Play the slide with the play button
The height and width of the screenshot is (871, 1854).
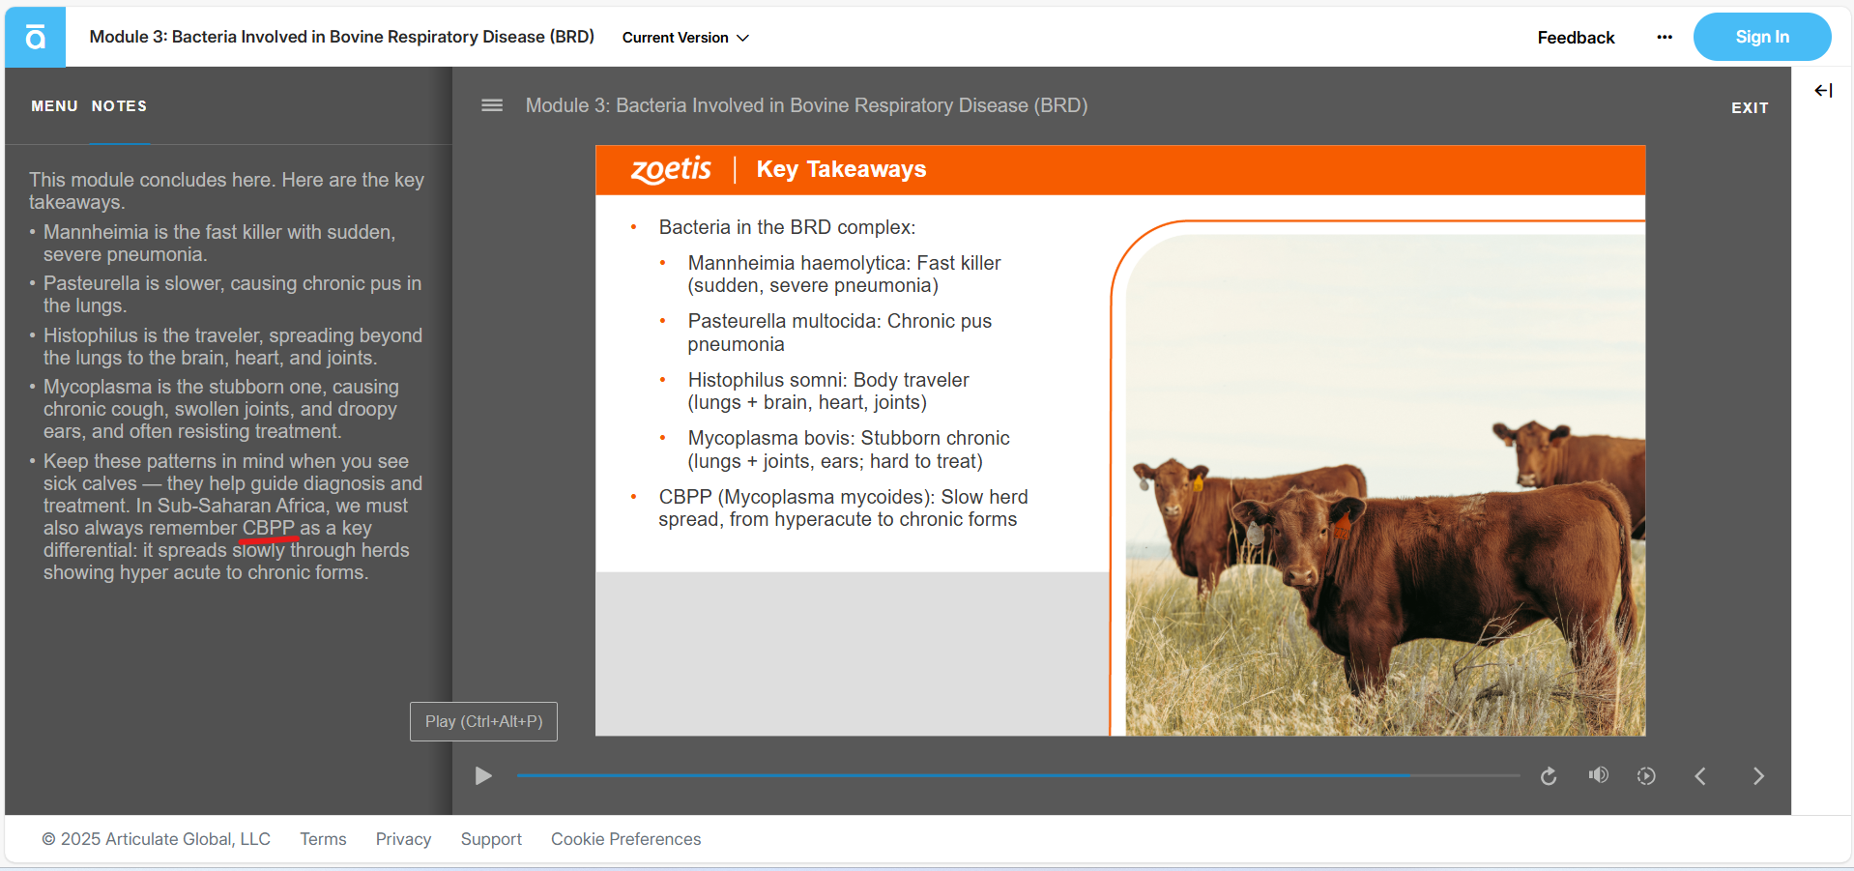pyautogui.click(x=483, y=776)
